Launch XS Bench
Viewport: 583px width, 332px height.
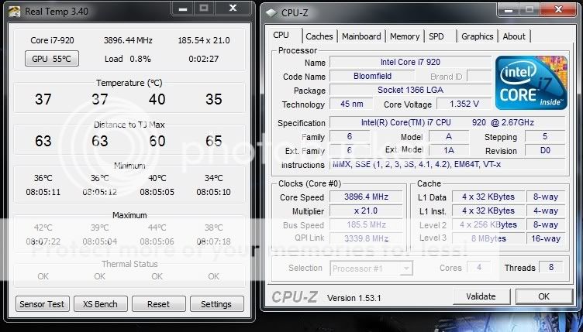[100, 304]
